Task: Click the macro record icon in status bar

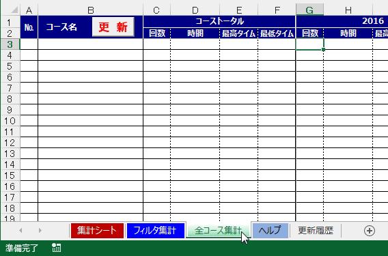Action: [57, 248]
